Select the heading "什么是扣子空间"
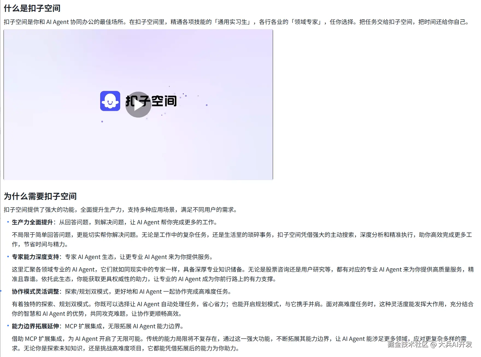This screenshot has height=357, width=481. [32, 8]
